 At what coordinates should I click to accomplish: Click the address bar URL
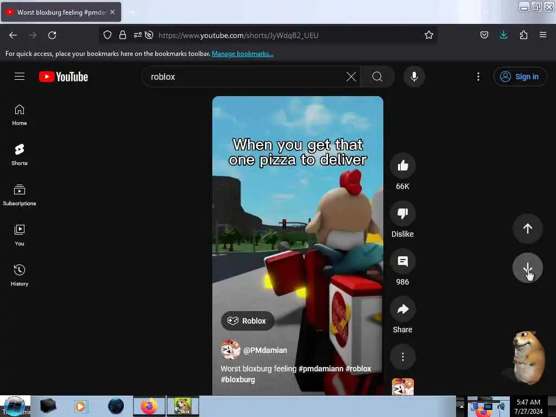[x=238, y=35]
